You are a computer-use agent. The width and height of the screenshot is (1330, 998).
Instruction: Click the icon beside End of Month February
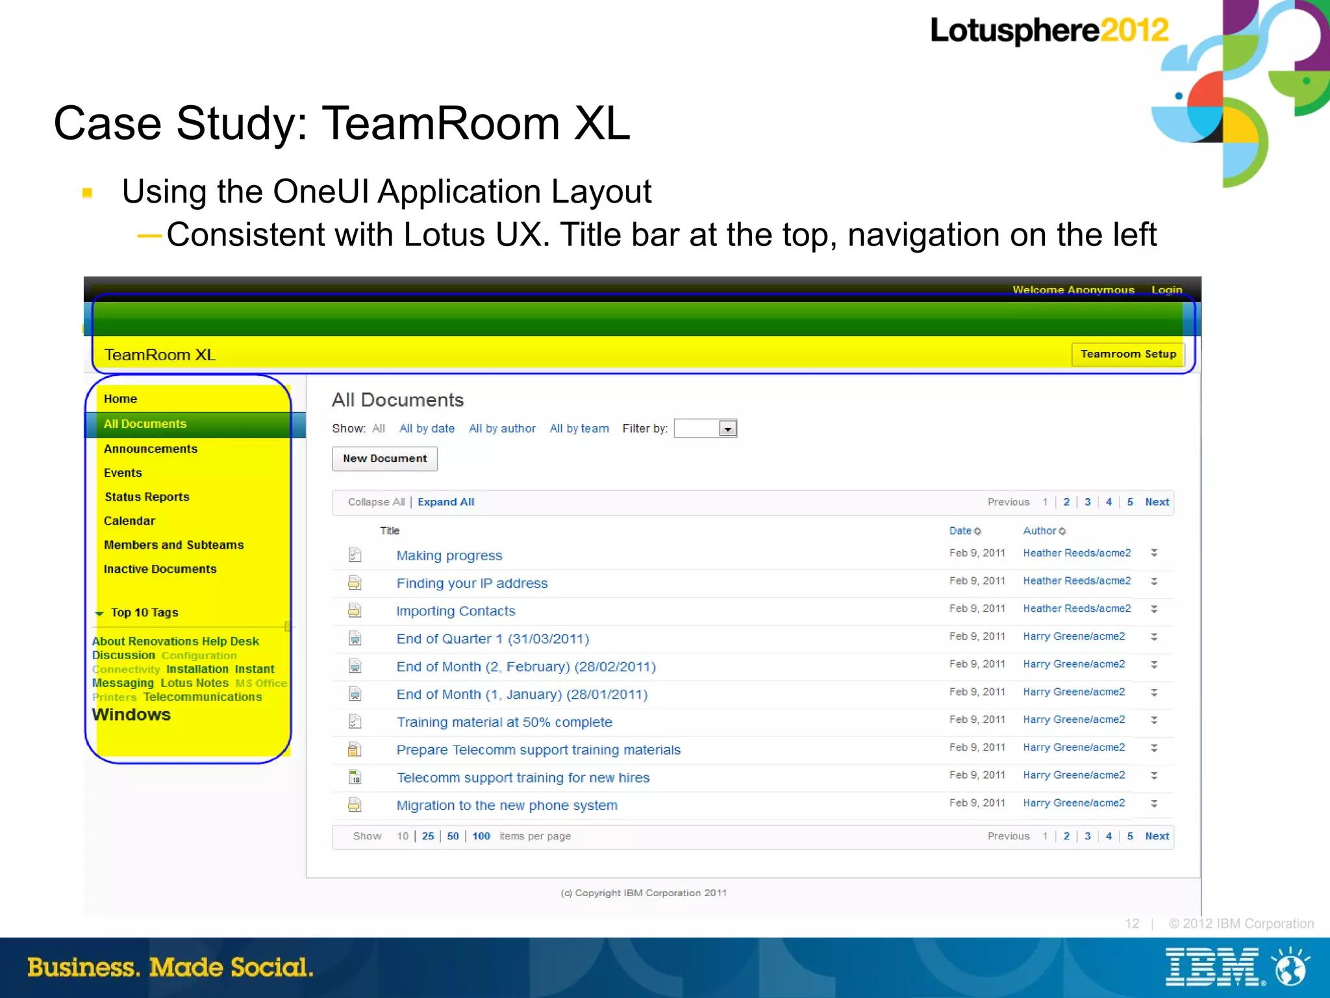(x=355, y=666)
